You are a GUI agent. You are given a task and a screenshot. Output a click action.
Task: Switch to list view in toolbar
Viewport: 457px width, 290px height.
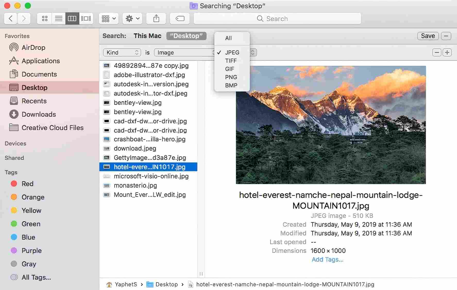tap(58, 19)
